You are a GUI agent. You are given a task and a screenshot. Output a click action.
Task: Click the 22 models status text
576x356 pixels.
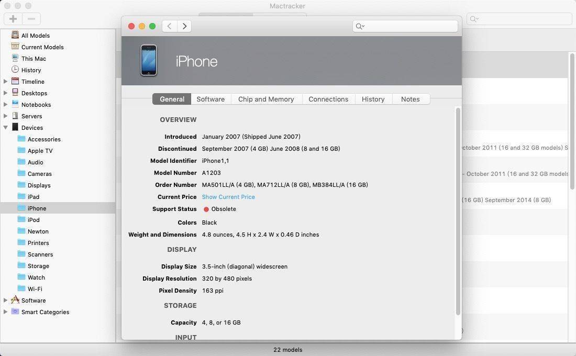pos(287,350)
